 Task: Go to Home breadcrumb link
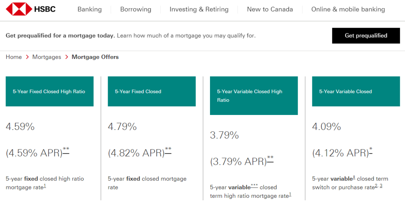click(x=14, y=57)
